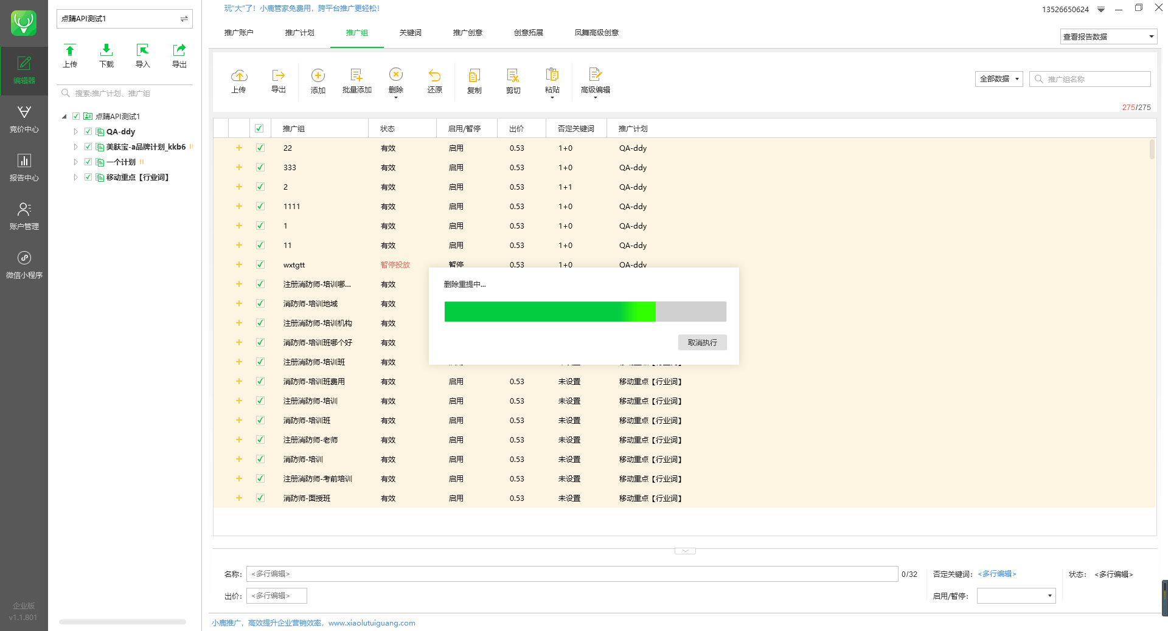1168x631 pixels.
Task: Open the 启用/暂停 combo box at the bottom
Action: [1016, 596]
